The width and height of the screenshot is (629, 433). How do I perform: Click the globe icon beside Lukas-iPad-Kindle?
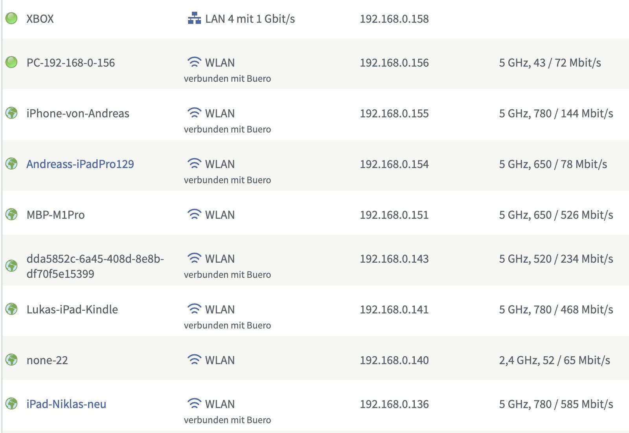click(11, 309)
